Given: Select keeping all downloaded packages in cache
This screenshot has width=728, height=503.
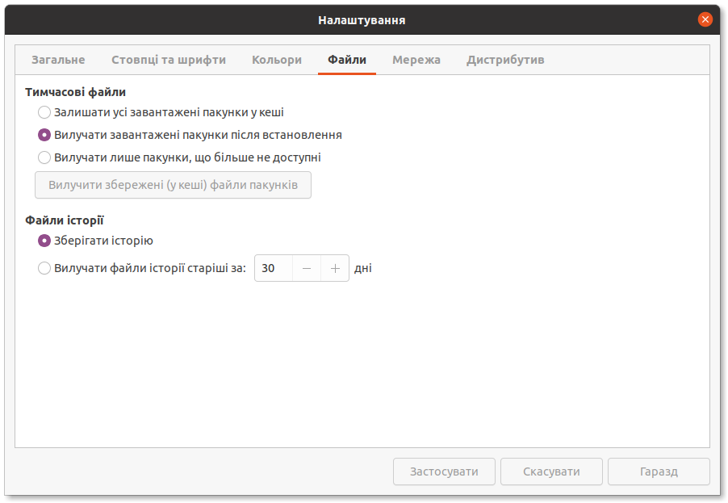Looking at the screenshot, I should tap(44, 112).
